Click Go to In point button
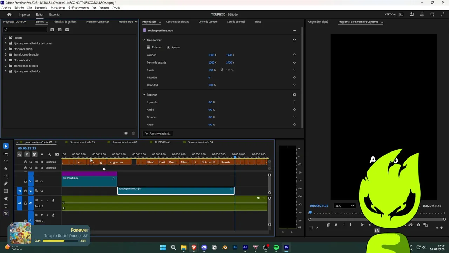The width and height of the screenshot is (449, 253). (362, 225)
